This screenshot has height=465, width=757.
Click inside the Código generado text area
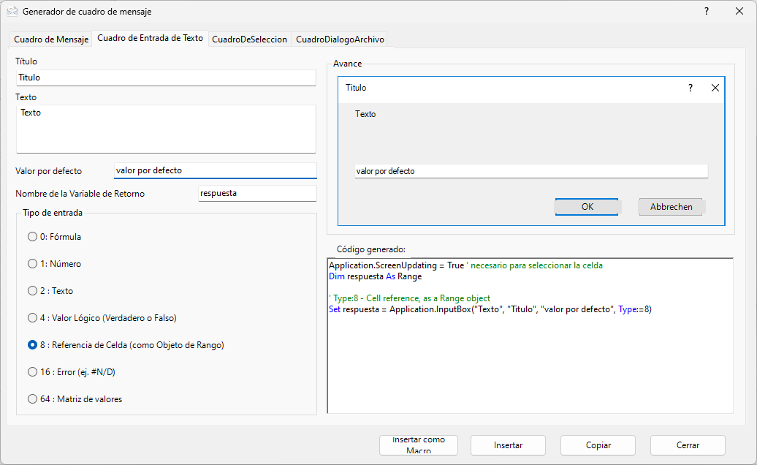(530, 336)
